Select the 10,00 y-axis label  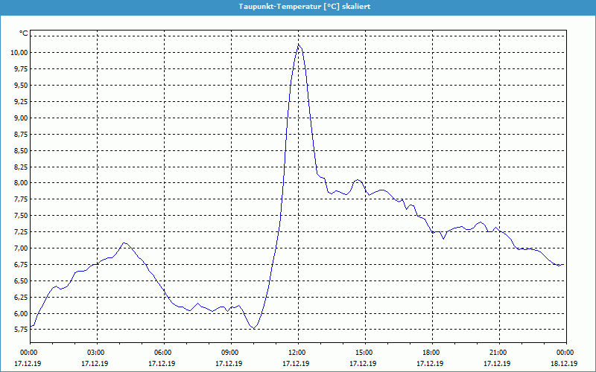coord(19,53)
